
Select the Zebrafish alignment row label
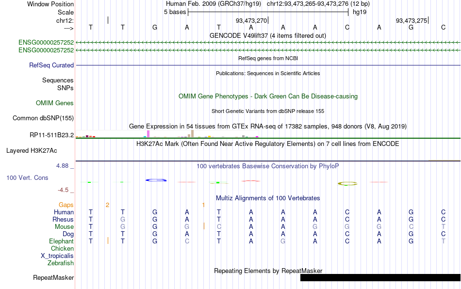coord(61,263)
